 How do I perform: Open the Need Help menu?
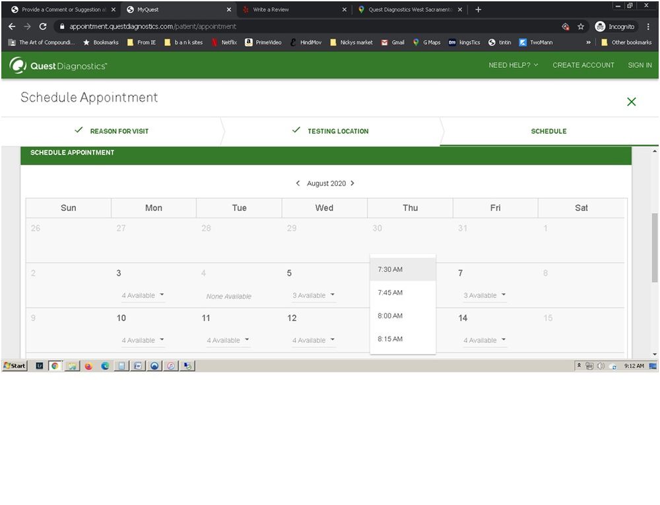(x=513, y=65)
